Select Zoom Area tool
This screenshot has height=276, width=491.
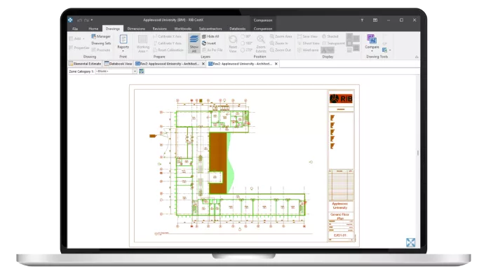tap(281, 36)
